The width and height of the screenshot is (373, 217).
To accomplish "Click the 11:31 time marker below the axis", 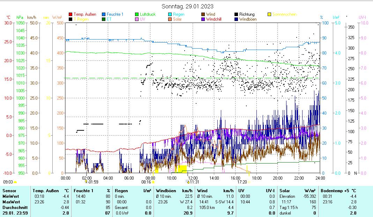I will (194, 182).
